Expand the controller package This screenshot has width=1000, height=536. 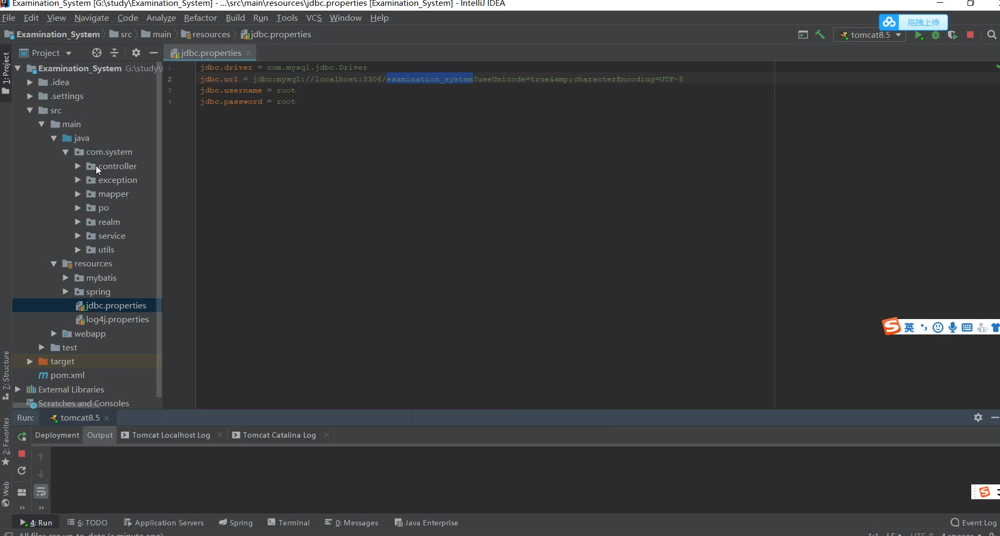click(x=78, y=166)
